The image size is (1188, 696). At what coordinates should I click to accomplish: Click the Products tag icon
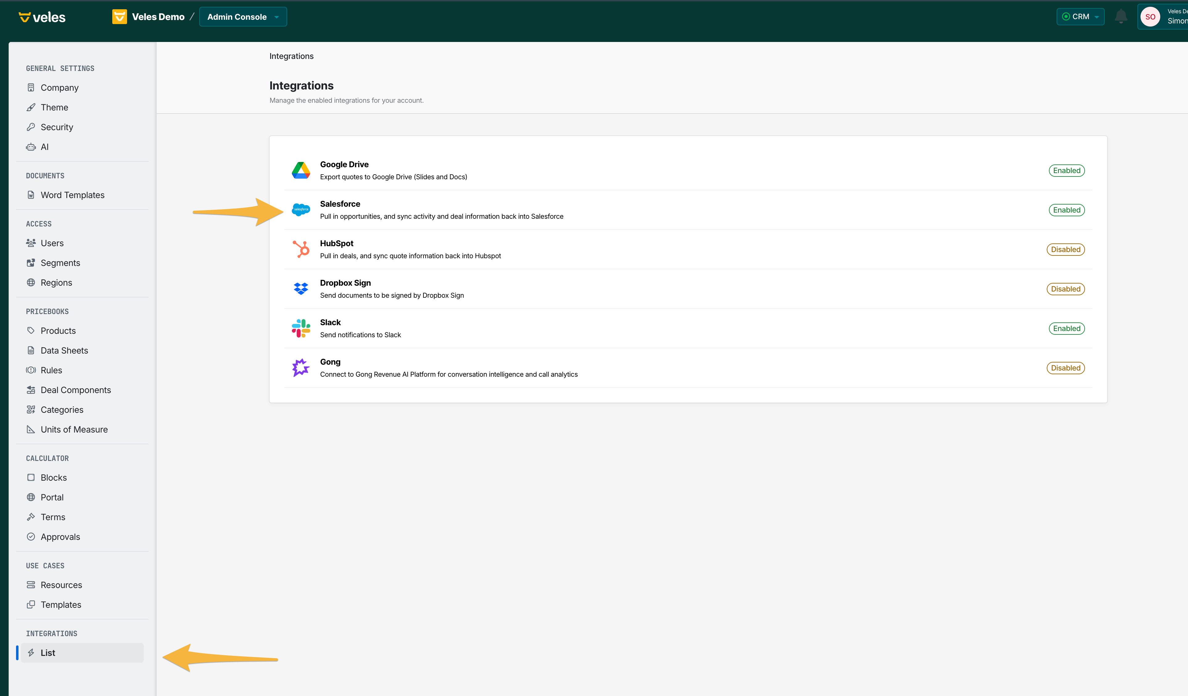pyautogui.click(x=31, y=330)
